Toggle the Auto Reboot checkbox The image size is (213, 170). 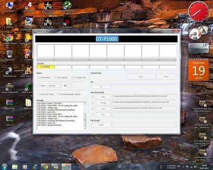(55, 77)
